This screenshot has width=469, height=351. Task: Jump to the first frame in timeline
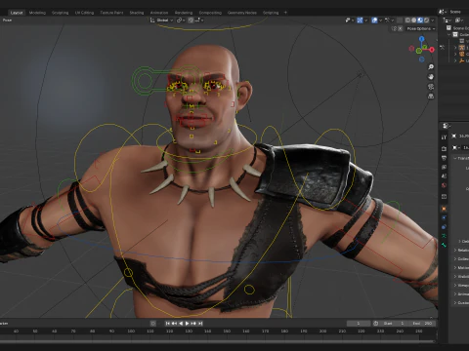(168, 324)
